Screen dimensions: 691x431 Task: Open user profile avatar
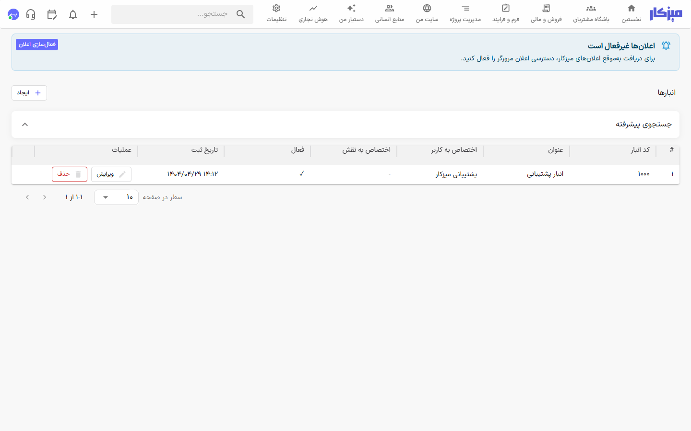[13, 14]
